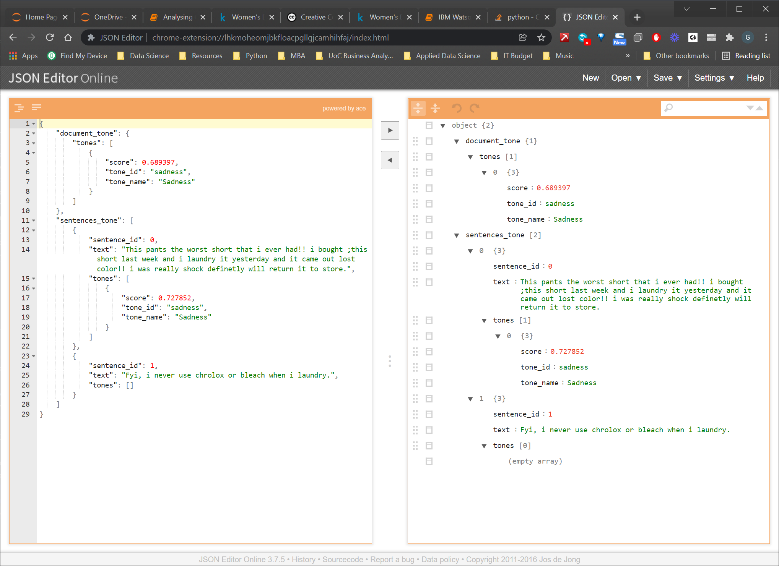Screen dimensions: 779x566
Task: Click the undo icon in tree toolbar
Action: 457,108
